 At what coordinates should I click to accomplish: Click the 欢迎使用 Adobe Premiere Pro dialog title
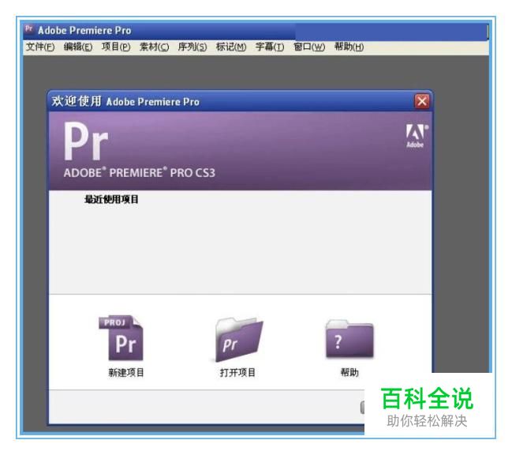coord(125,101)
